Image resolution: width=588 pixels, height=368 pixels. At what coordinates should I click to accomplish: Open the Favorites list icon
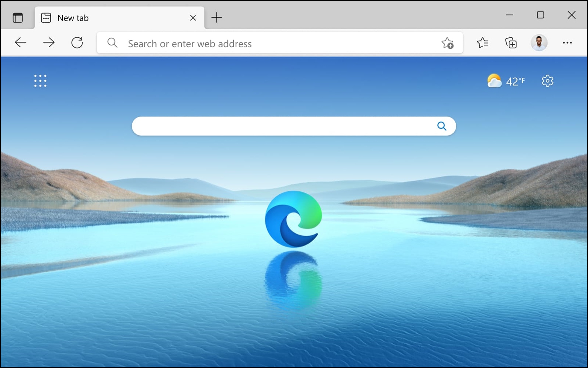click(x=482, y=43)
